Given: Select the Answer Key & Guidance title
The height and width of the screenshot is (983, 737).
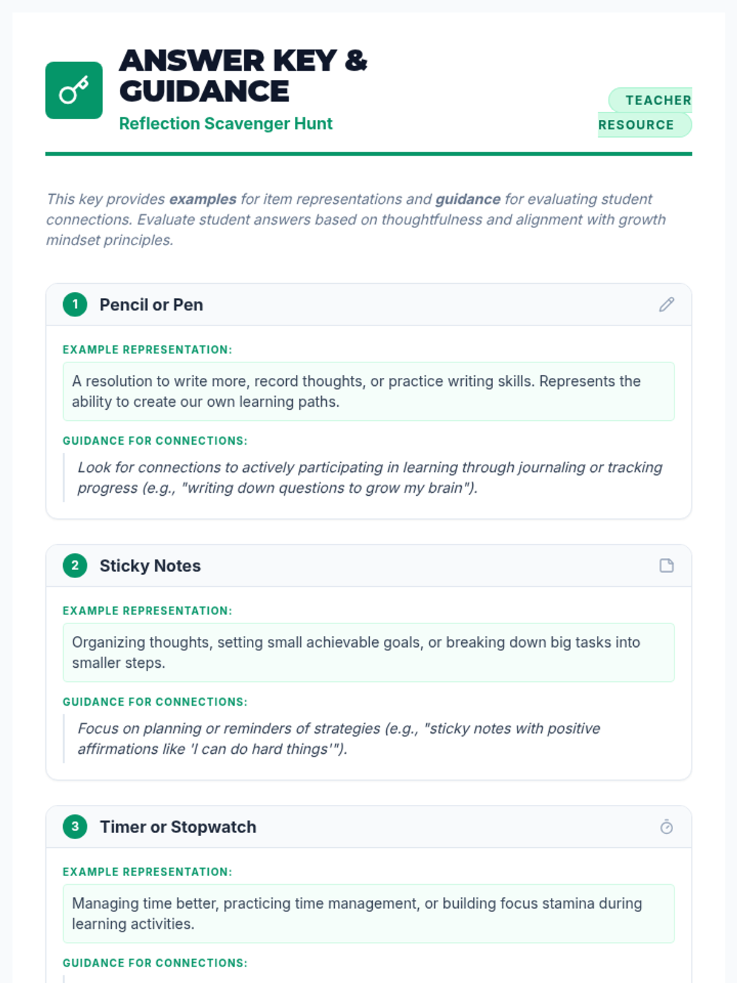Looking at the screenshot, I should (243, 76).
